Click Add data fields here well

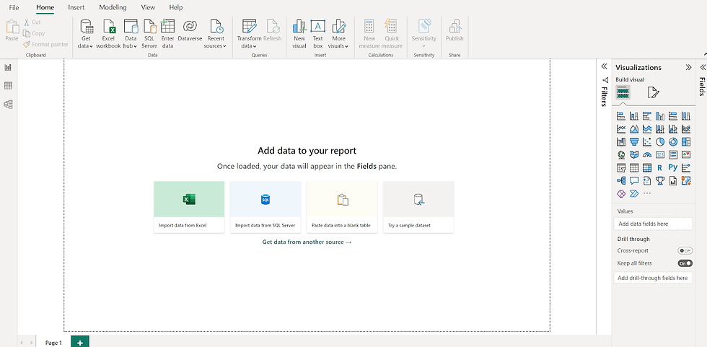(x=653, y=224)
